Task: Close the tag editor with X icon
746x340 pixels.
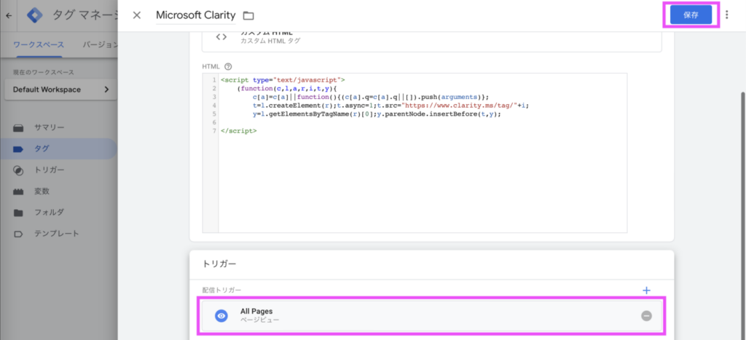Action: 137,15
